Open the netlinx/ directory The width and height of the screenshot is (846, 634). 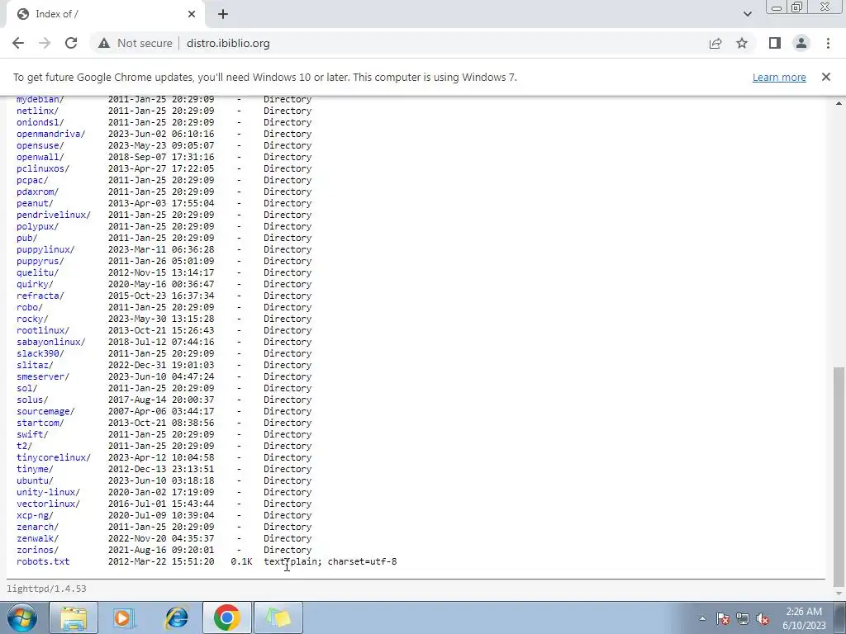(x=38, y=111)
